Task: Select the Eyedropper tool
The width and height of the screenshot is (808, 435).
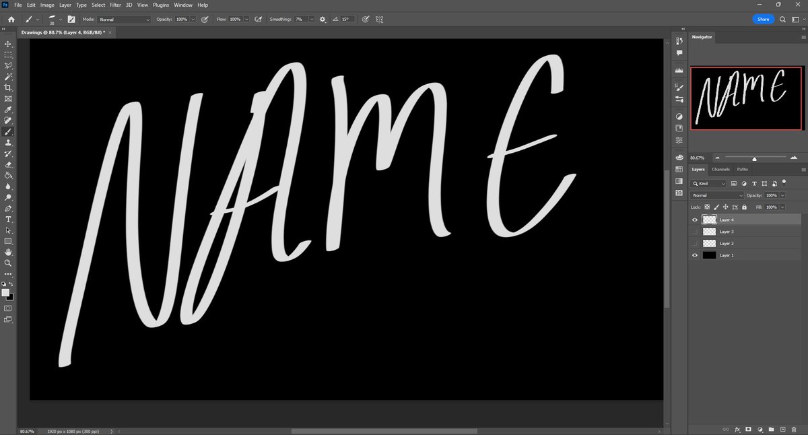Action: point(8,110)
